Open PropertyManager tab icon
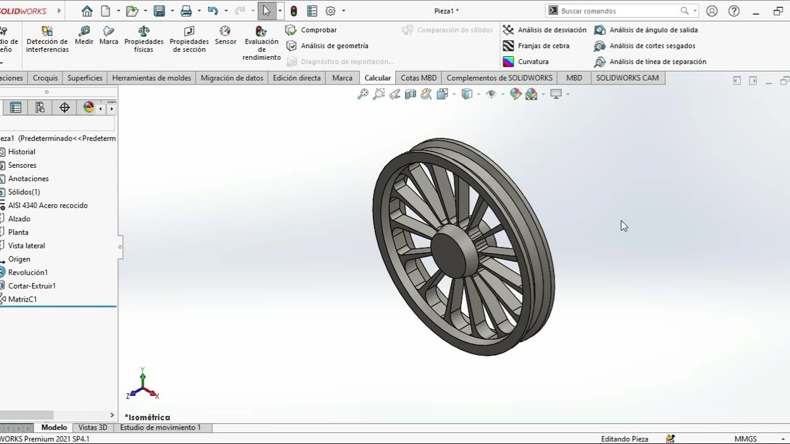This screenshot has height=444, width=790. 16,107
